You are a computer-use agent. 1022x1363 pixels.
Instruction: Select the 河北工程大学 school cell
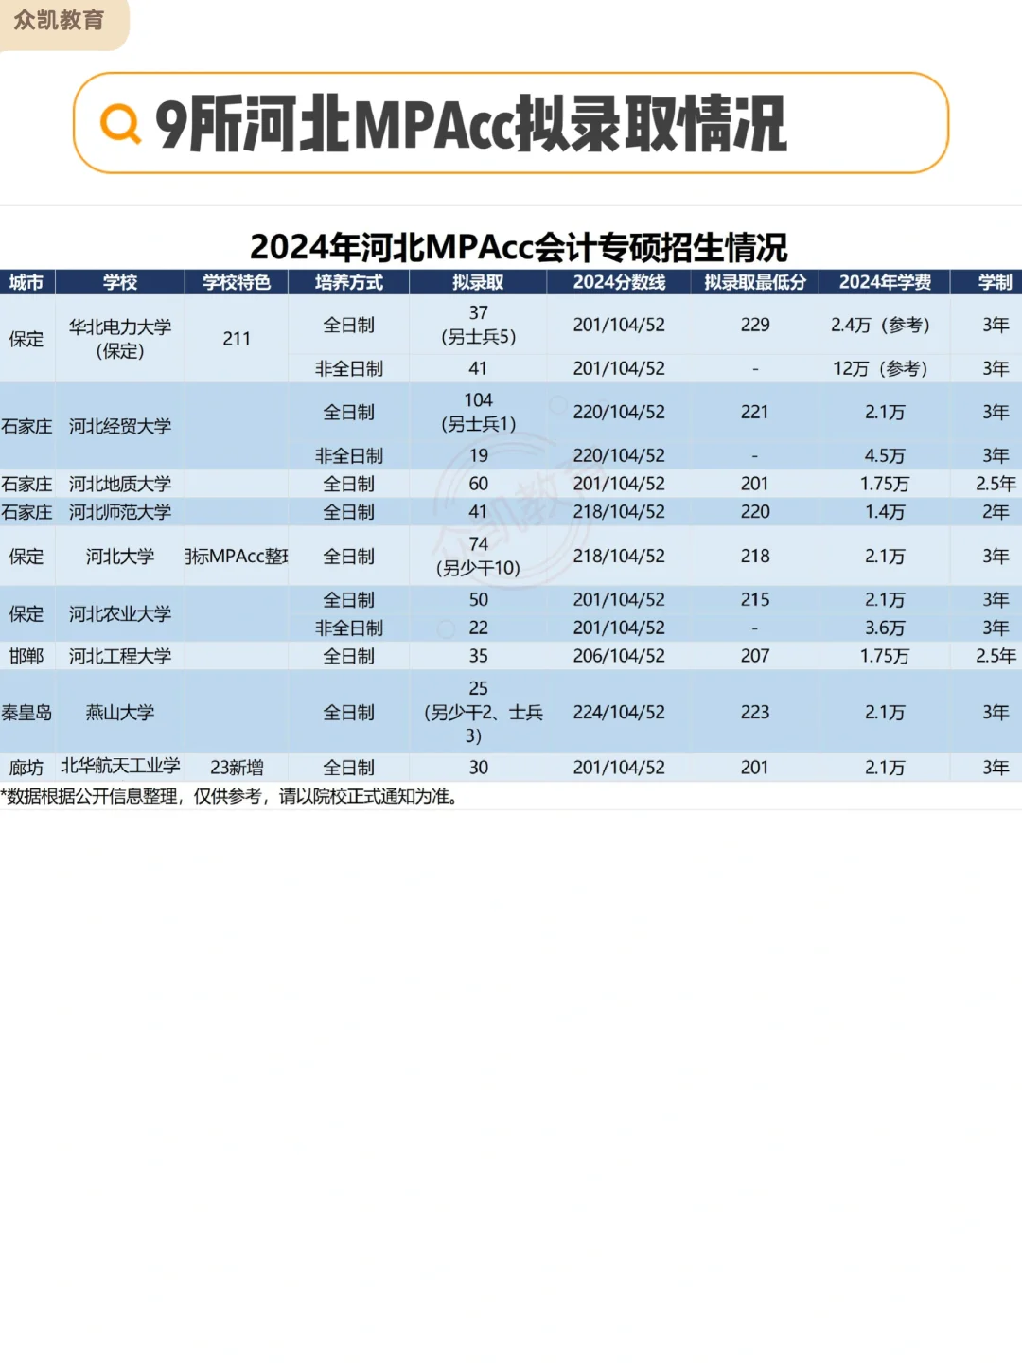click(120, 656)
